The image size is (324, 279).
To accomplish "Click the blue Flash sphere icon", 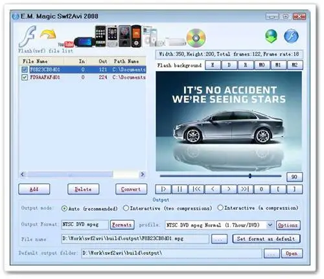I will click(291, 36).
